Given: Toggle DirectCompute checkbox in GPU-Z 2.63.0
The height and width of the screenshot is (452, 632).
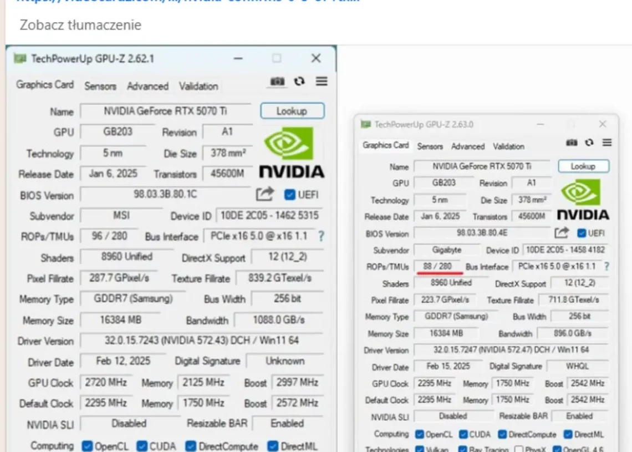Looking at the screenshot, I should point(502,434).
